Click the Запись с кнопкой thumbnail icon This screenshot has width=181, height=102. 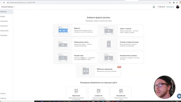point(109,30)
